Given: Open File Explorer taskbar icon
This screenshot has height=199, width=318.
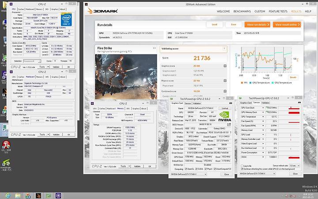Looking at the screenshot, I should click(x=18, y=196).
